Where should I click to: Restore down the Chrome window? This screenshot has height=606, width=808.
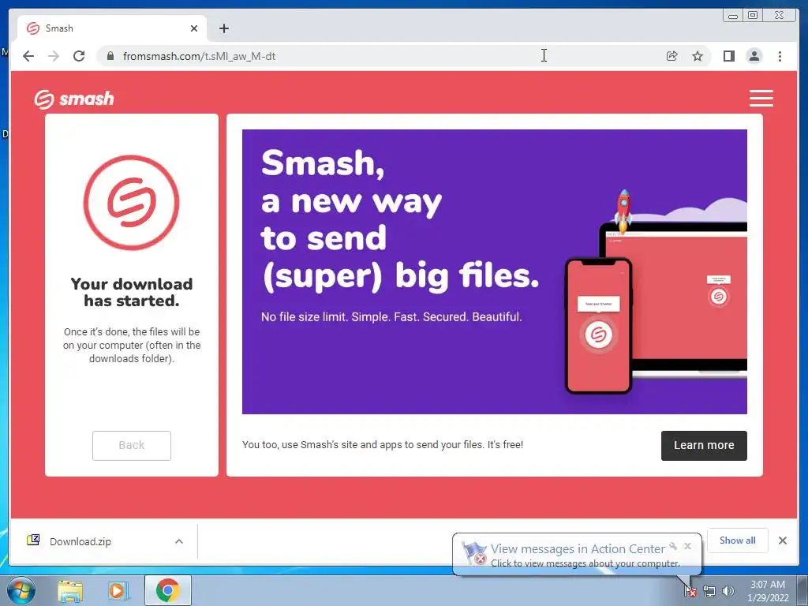click(753, 16)
